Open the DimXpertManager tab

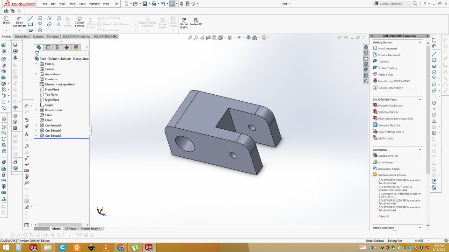coord(66,47)
